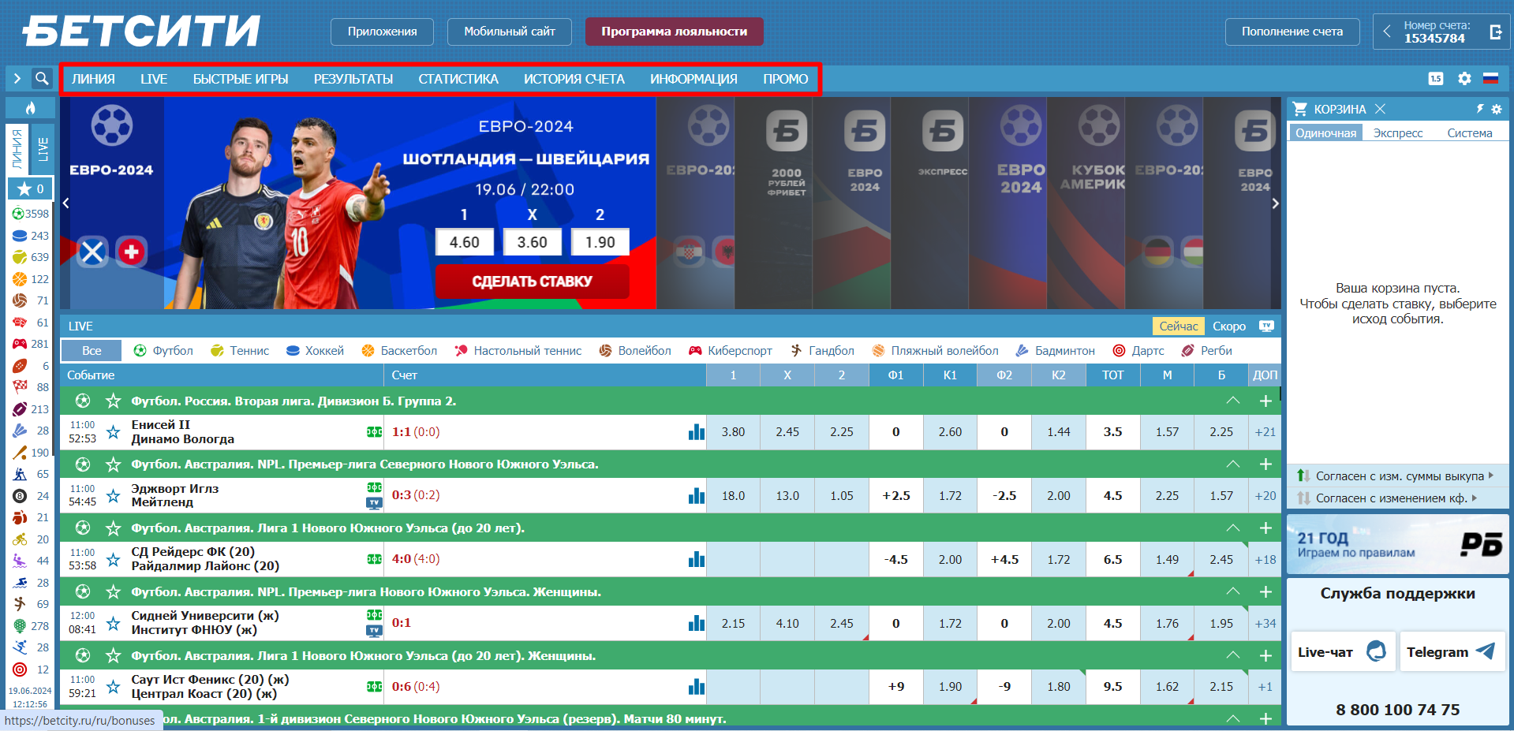Open the РЕЗУЛЬТАТЫ menu item
The height and width of the screenshot is (731, 1514).
coord(353,80)
